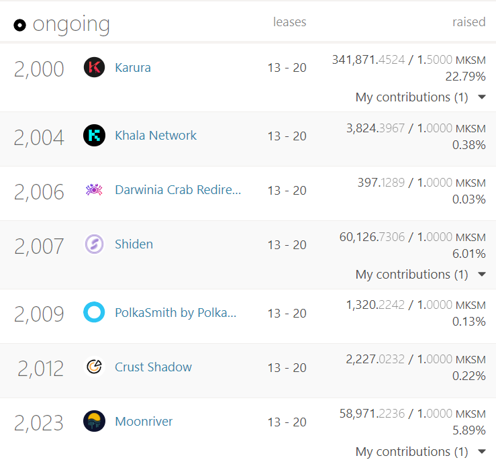Click the PolkaSmith logo icon

coord(94,312)
